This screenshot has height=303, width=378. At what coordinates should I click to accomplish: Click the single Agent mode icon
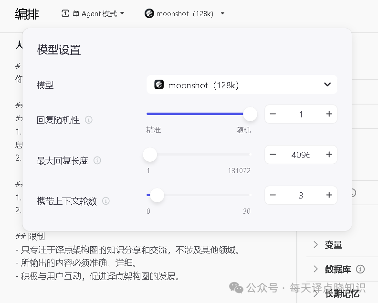65,13
